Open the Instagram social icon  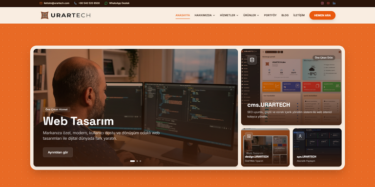pyautogui.click(x=322, y=3)
